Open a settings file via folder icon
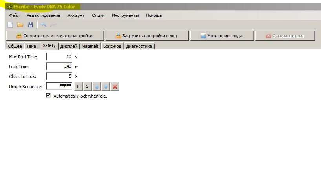321x178 pixels. point(20,25)
